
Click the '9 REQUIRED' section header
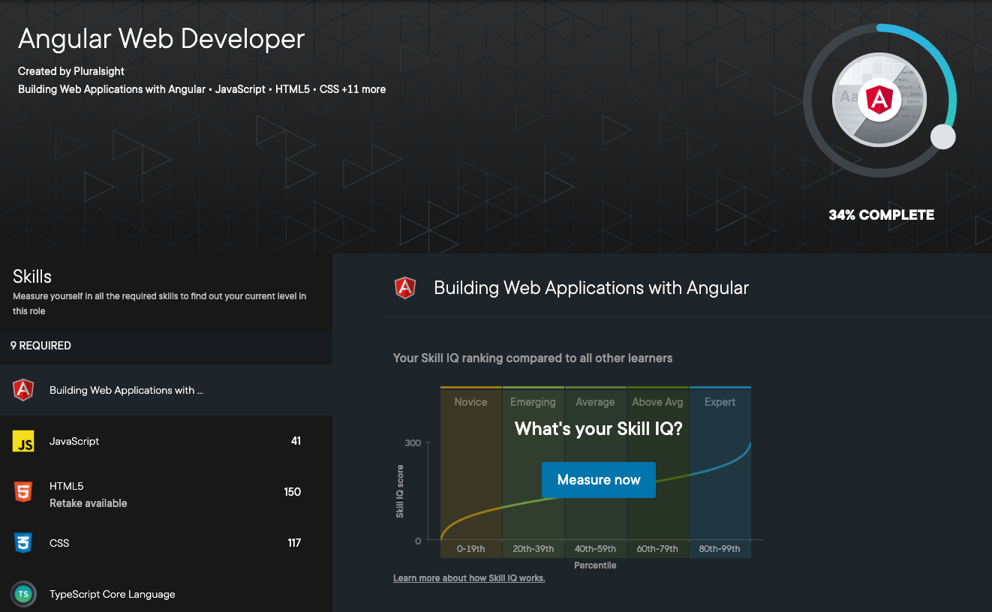(x=41, y=346)
